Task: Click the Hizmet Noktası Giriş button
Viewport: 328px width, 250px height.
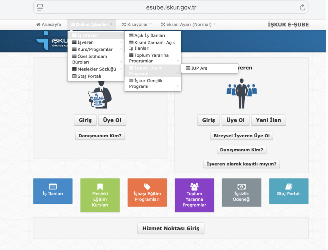Action: click(x=171, y=228)
